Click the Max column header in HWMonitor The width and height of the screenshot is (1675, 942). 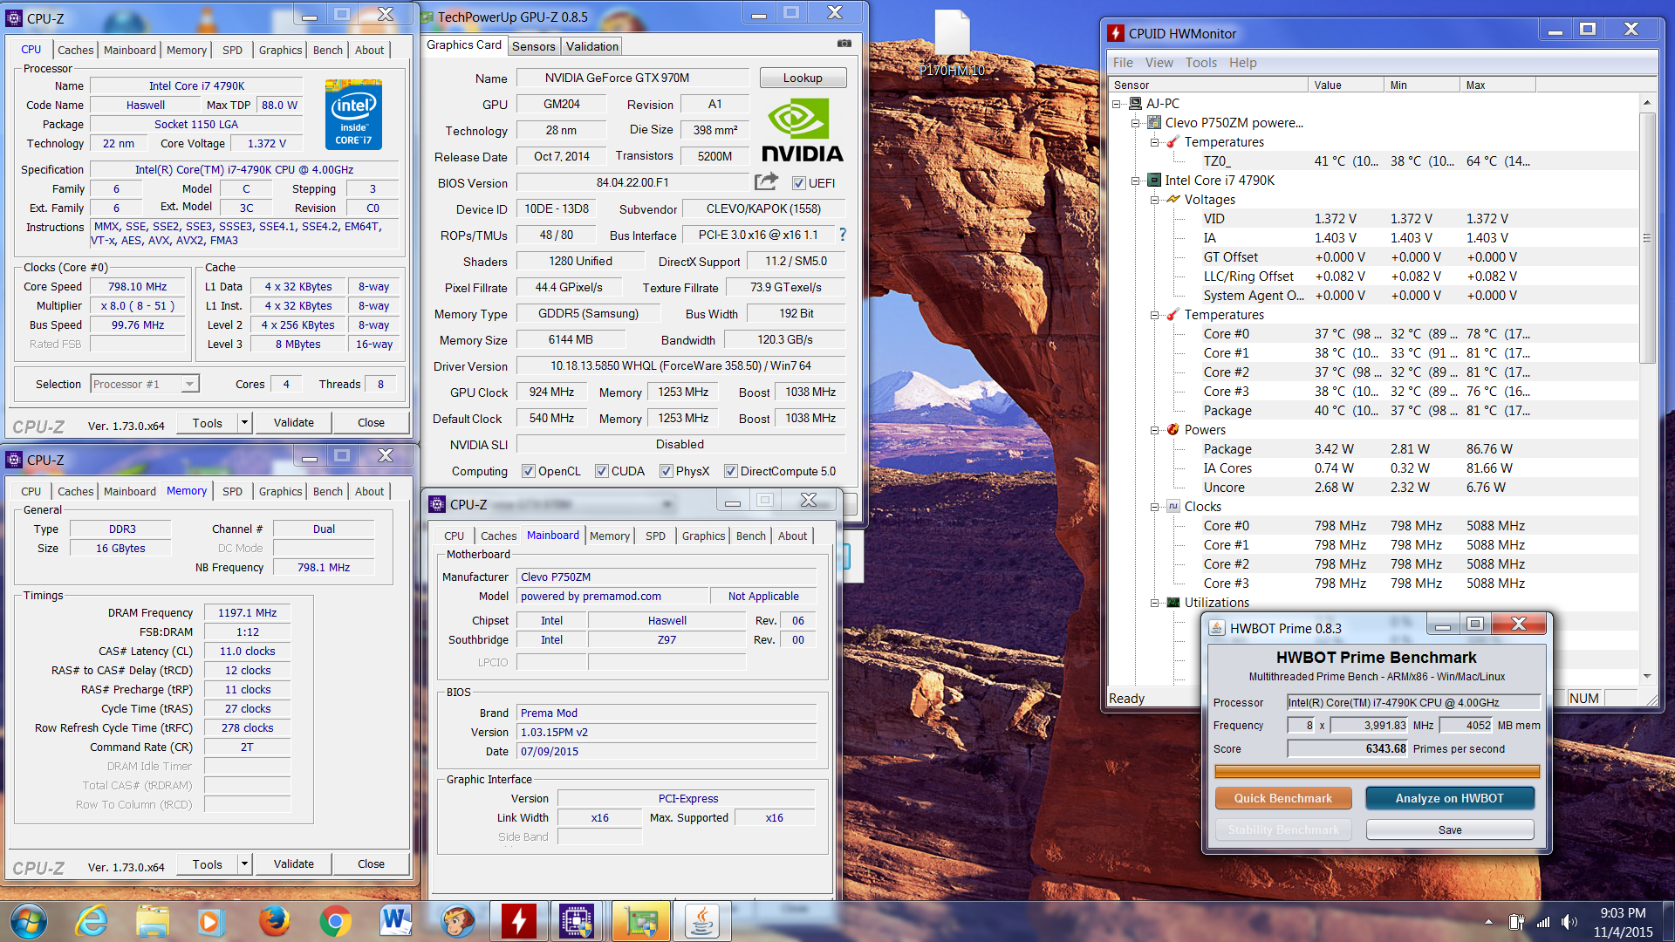coord(1497,85)
